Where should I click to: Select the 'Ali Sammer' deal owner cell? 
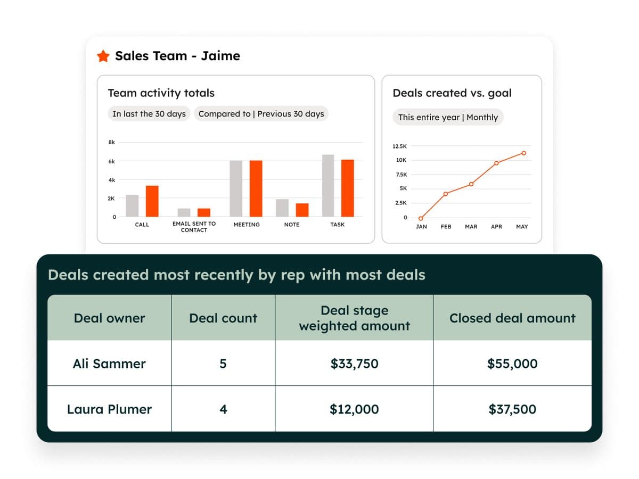[x=109, y=364]
